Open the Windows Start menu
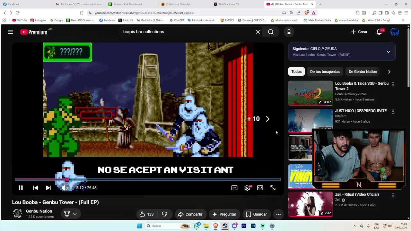Screen dimensions: 411x231 139,226
